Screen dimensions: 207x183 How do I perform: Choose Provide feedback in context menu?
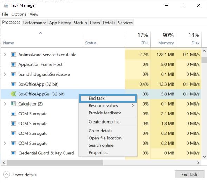(108, 113)
